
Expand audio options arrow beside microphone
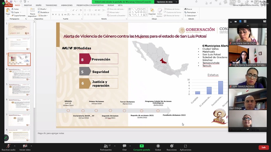15,146
